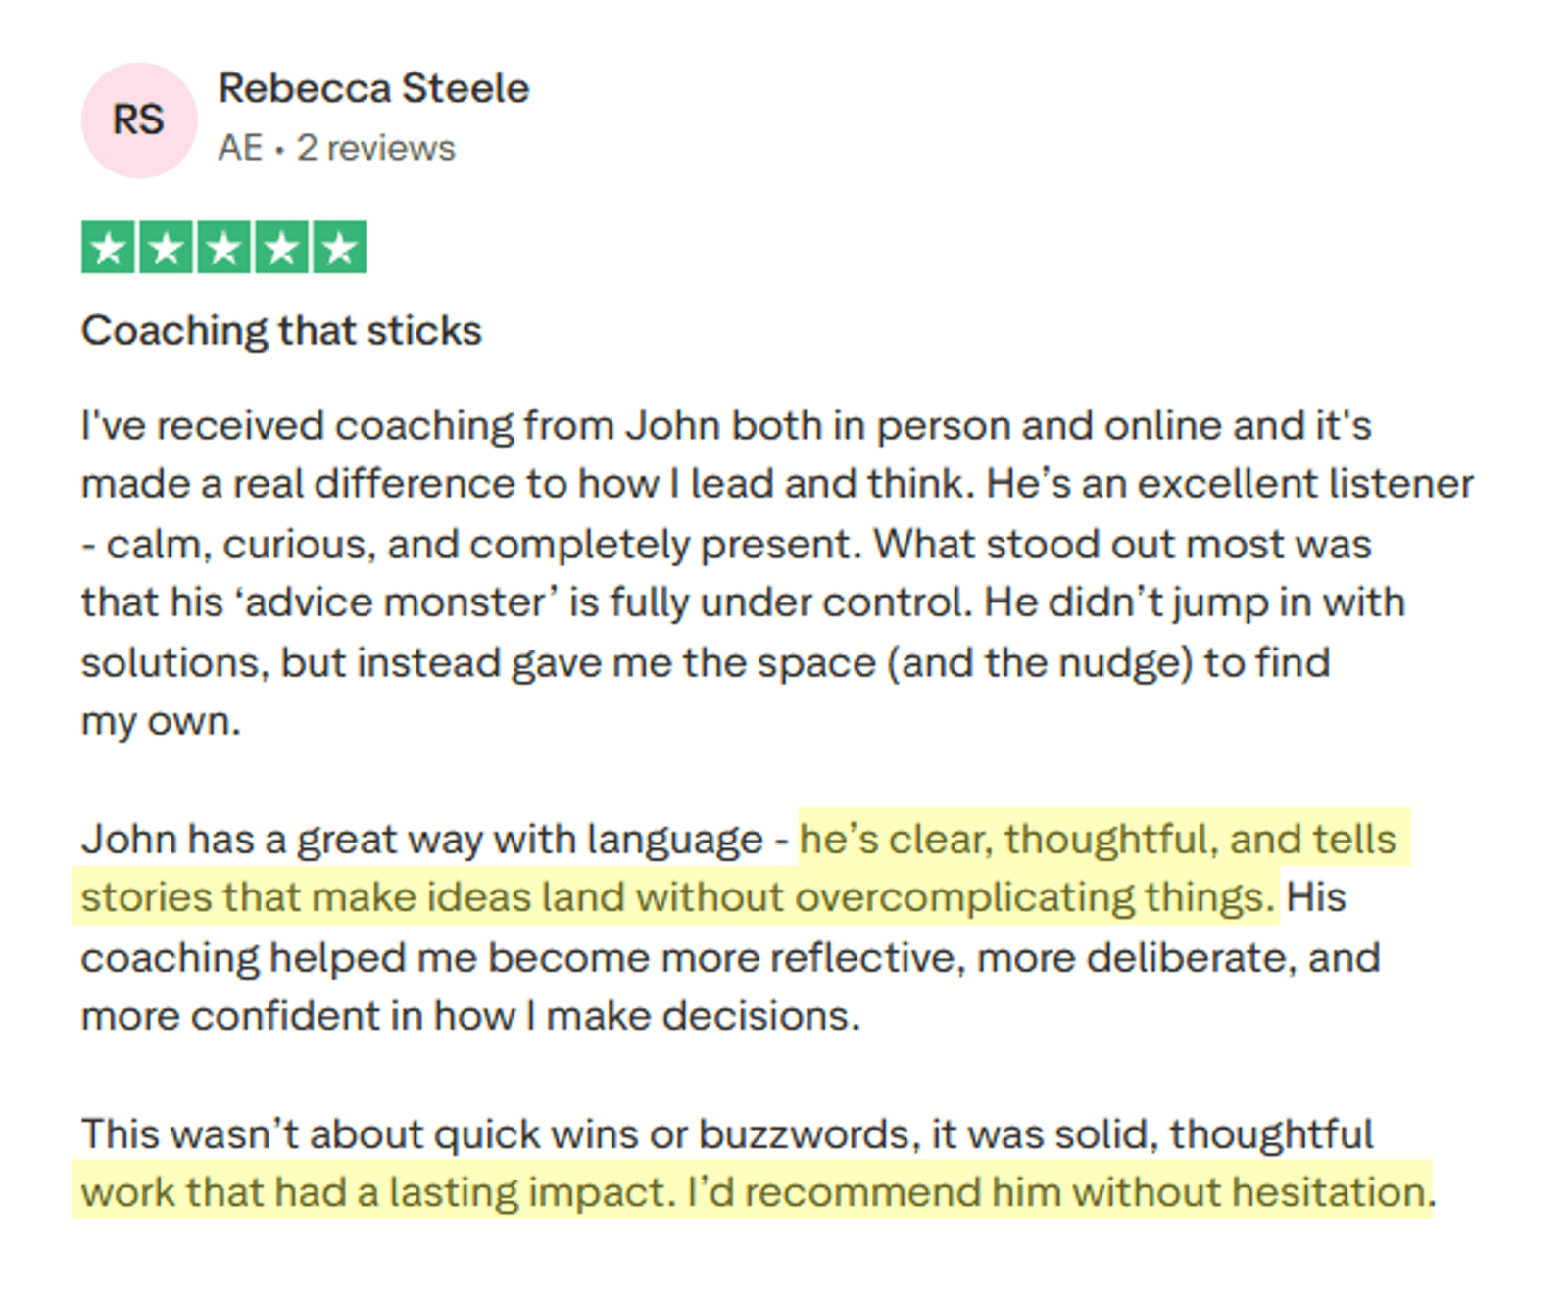Click the first green rating star
1568x1300 pixels.
coord(108,248)
